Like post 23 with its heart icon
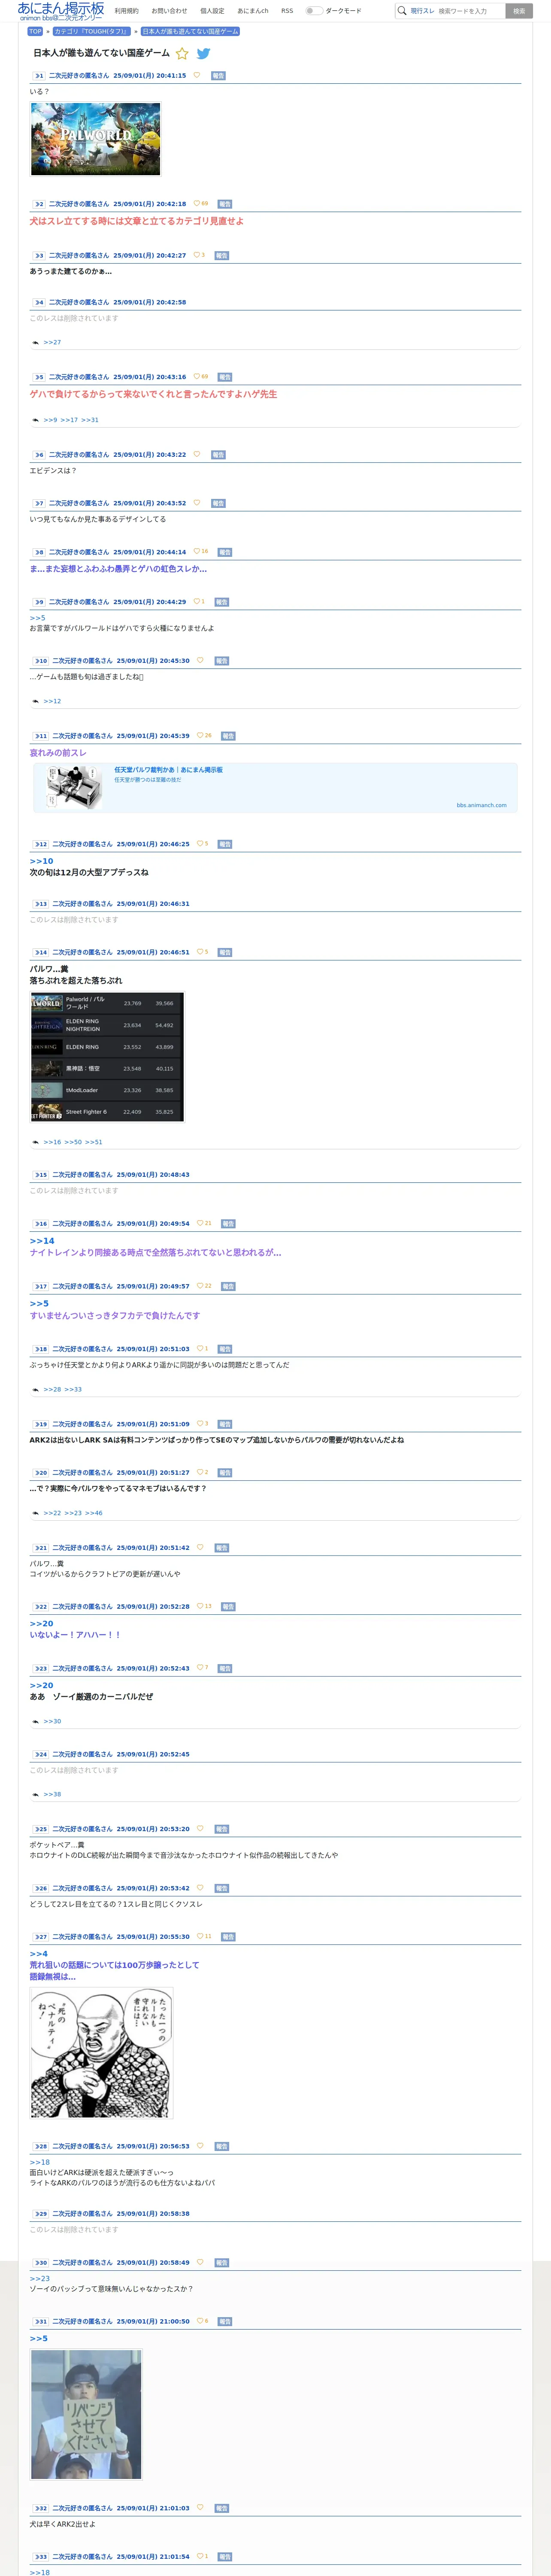551x2576 pixels. (x=200, y=1667)
